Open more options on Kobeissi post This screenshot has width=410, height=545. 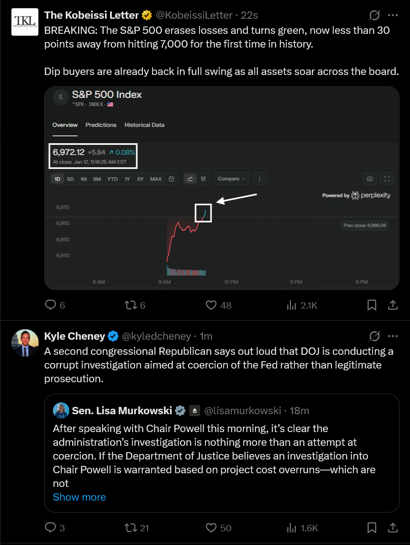393,15
